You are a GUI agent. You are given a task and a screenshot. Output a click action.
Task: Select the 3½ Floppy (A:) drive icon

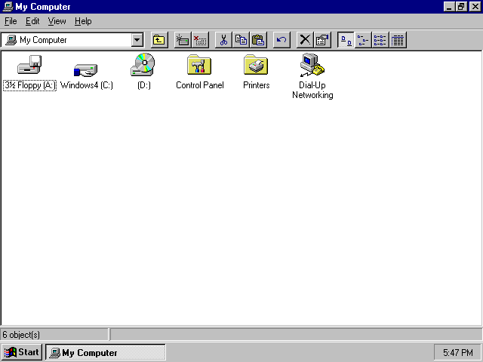tap(29, 65)
